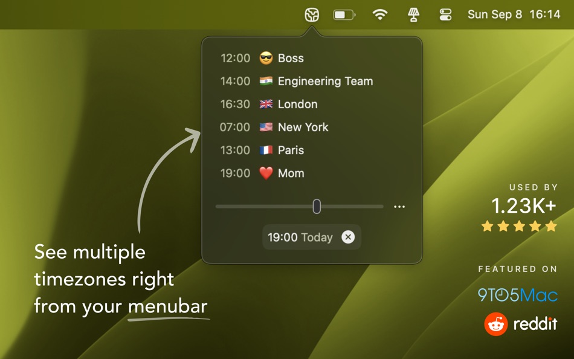
Task: Click the battery status indicator
Action: click(344, 14)
